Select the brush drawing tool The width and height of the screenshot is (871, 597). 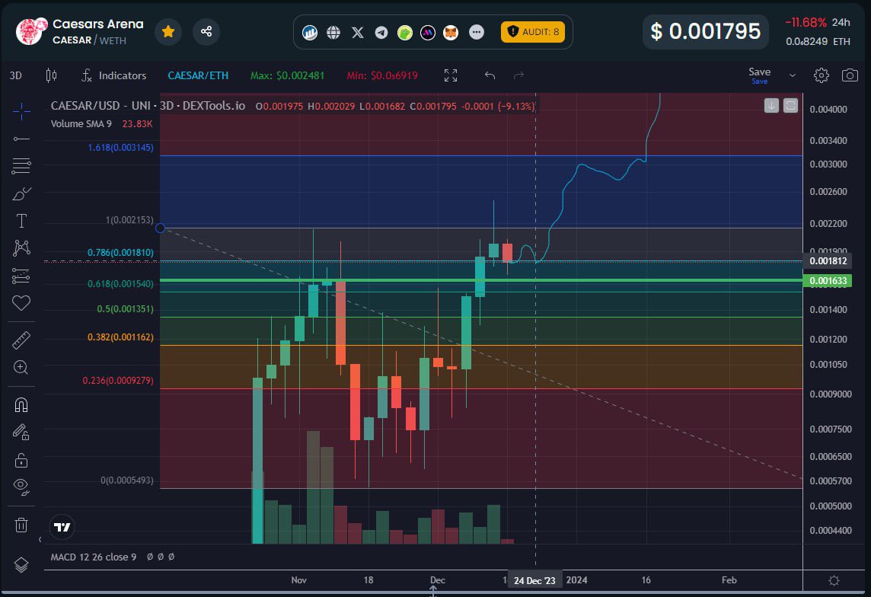[21, 193]
